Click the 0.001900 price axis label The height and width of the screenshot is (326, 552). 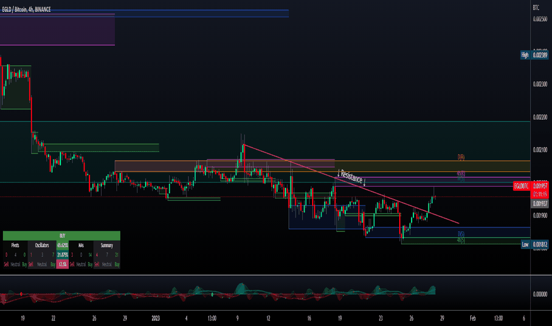coord(540,215)
